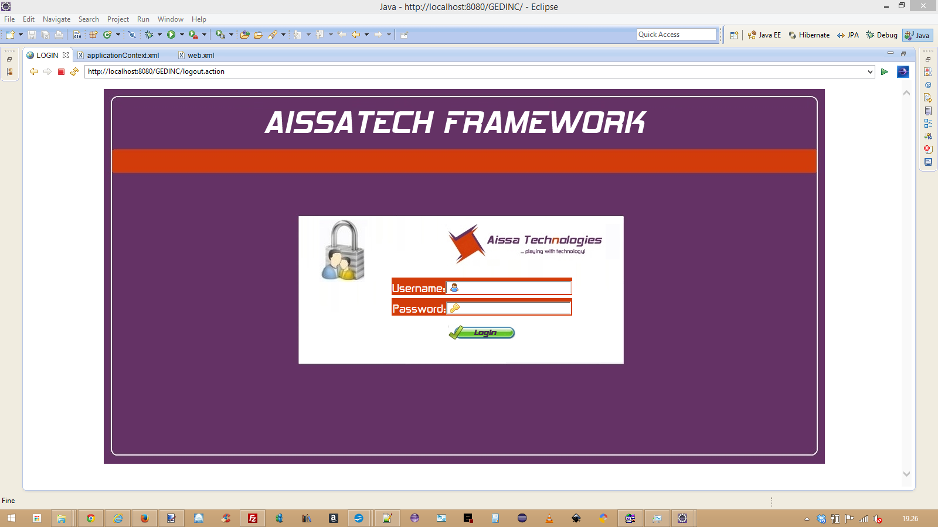The width and height of the screenshot is (938, 527).
Task: Click the yellow Back navigation toolbar arrow
Action: click(x=356, y=35)
